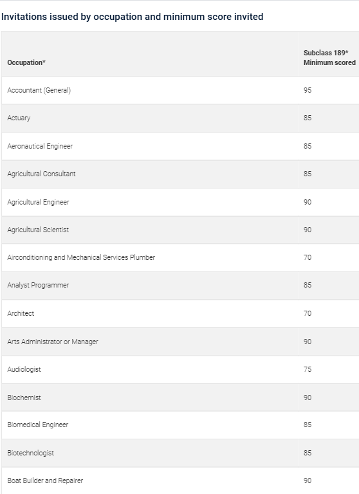
Task: Click the Biomedical Engineer occupation
Action: [x=38, y=425]
